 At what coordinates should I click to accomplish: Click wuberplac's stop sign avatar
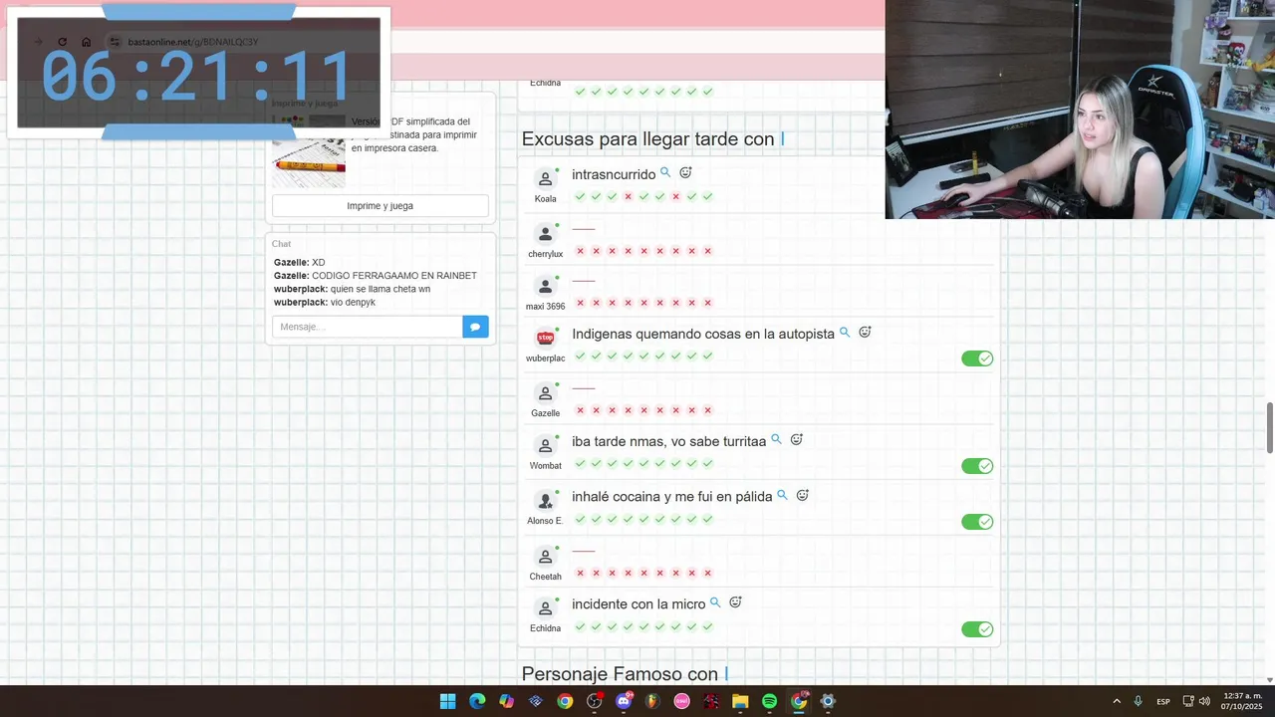(x=545, y=338)
